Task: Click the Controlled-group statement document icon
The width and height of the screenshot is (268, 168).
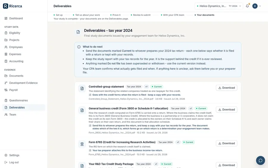Action: click(82, 89)
